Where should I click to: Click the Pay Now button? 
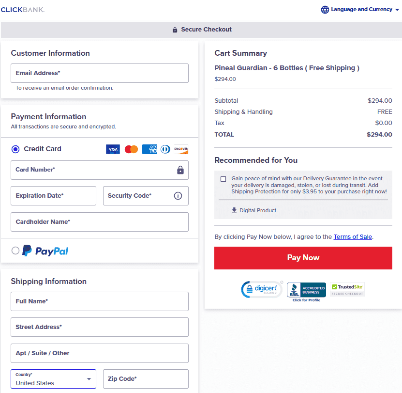click(x=303, y=258)
